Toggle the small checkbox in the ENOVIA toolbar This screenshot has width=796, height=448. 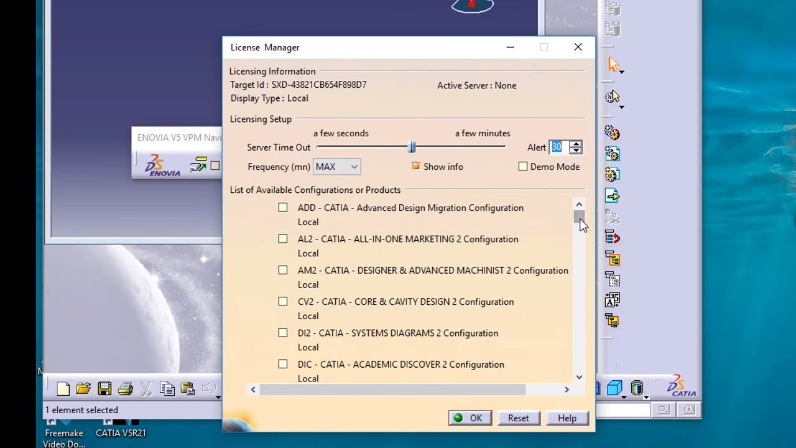pos(215,166)
